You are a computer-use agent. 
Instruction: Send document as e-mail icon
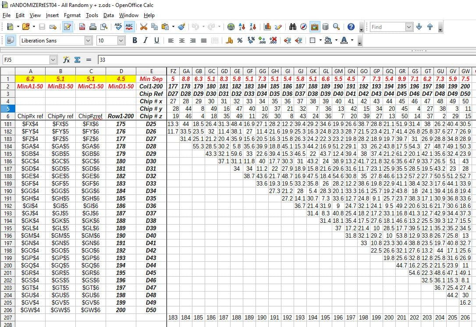pyautogui.click(x=53, y=27)
